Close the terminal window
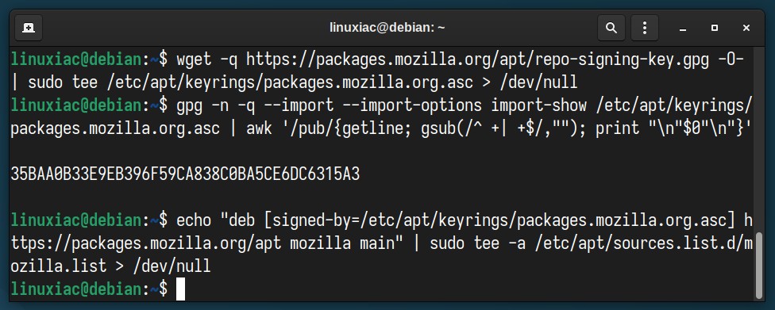Screen dimensions: 775x310 [x=746, y=28]
